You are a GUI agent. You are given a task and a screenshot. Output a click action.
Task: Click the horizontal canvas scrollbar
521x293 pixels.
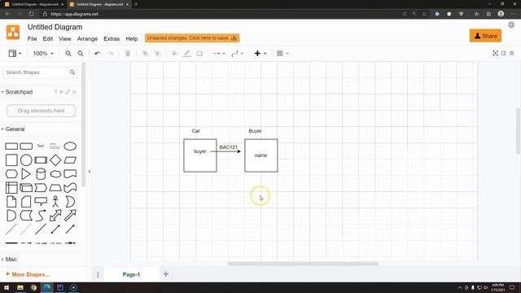(x=303, y=264)
